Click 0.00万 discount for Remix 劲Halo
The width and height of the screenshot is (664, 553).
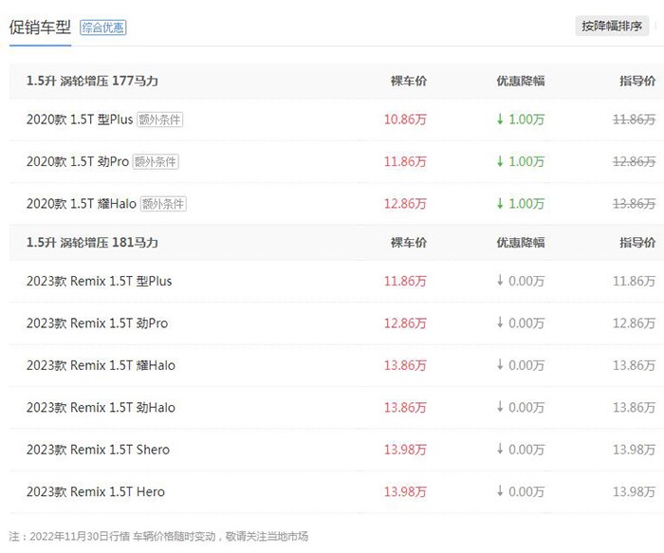[x=521, y=408]
